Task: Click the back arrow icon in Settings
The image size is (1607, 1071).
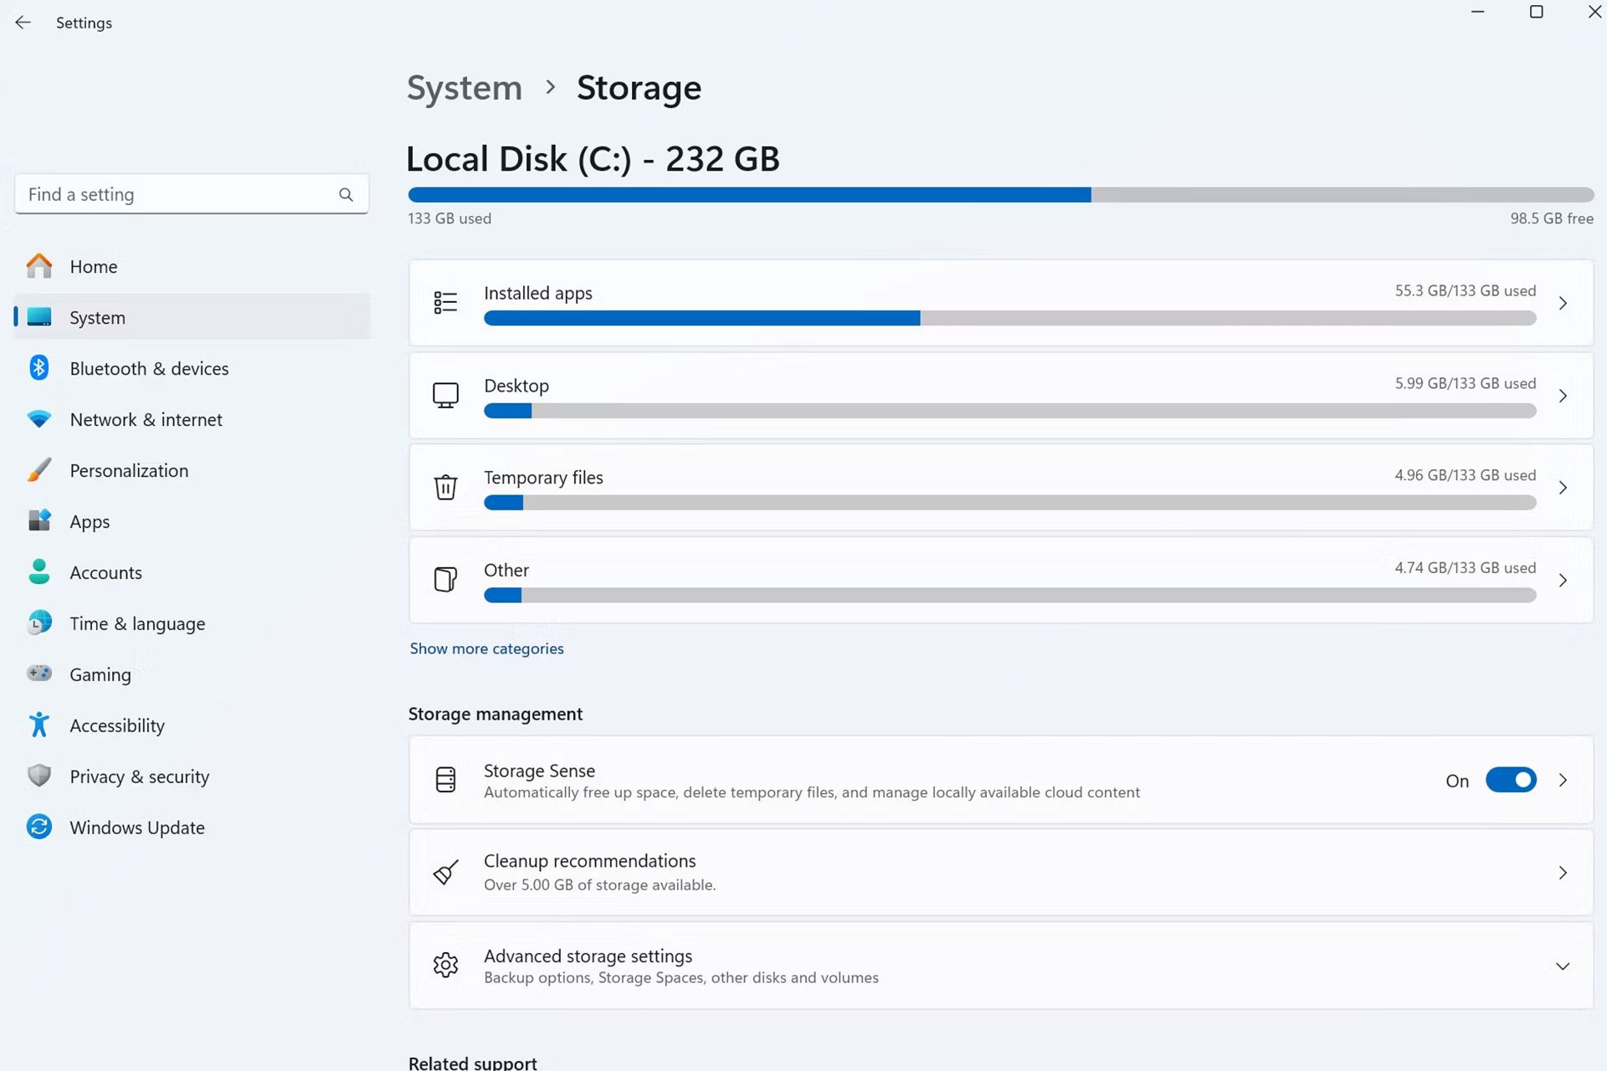Action: (23, 23)
